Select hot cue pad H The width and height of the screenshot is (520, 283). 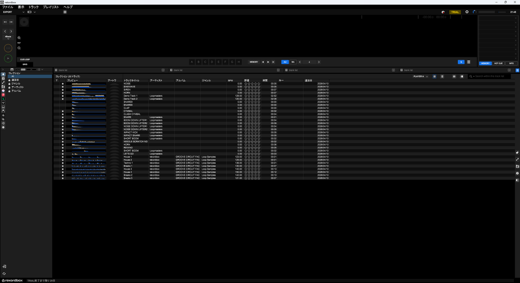(239, 62)
